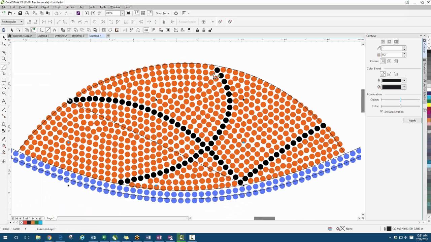Screen dimensions: 431x242
Task: Click the contour offset input field
Action: 392,54
